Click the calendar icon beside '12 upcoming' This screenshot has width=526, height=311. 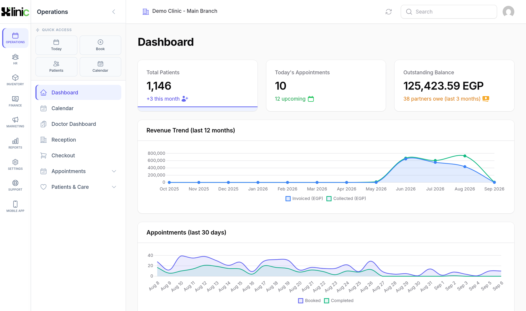[x=311, y=99]
